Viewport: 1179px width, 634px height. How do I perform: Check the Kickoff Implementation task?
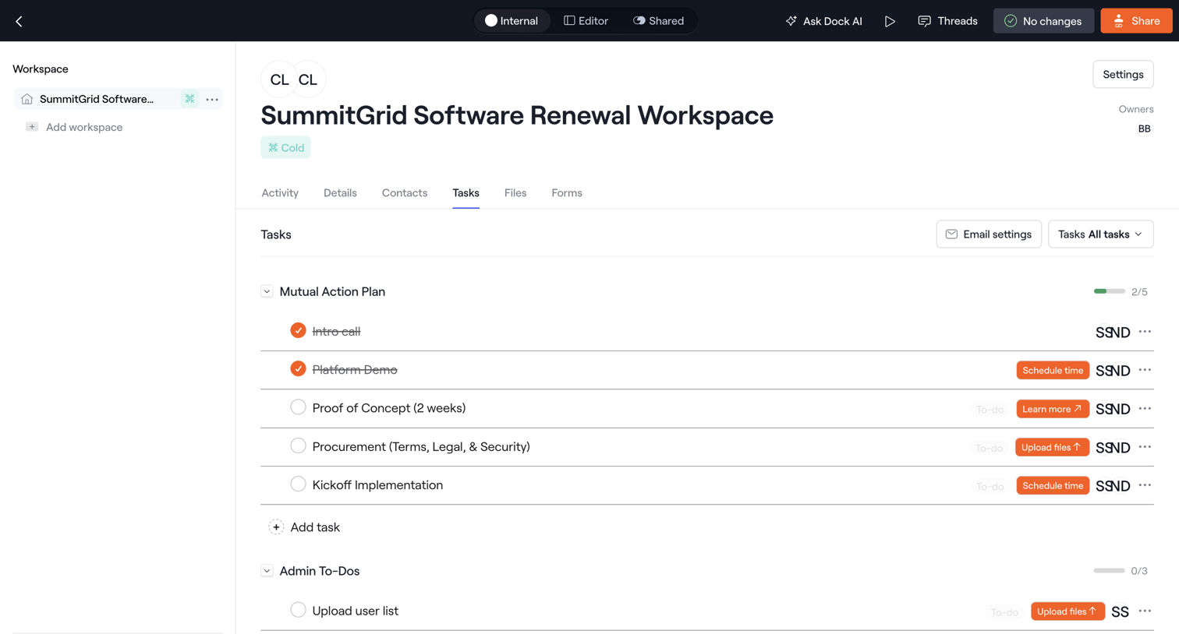click(x=298, y=484)
